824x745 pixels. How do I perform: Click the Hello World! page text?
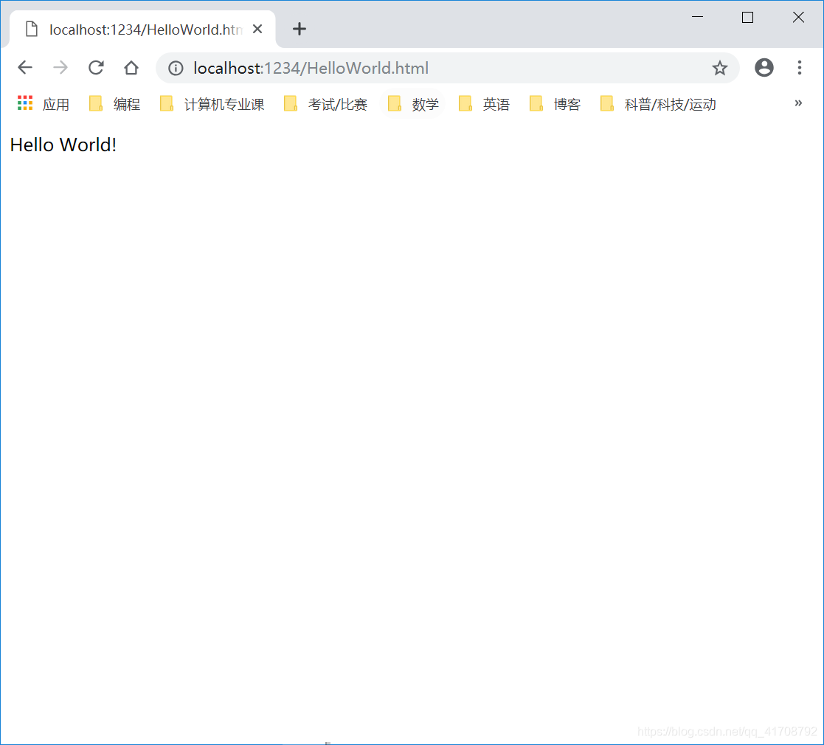tap(63, 145)
